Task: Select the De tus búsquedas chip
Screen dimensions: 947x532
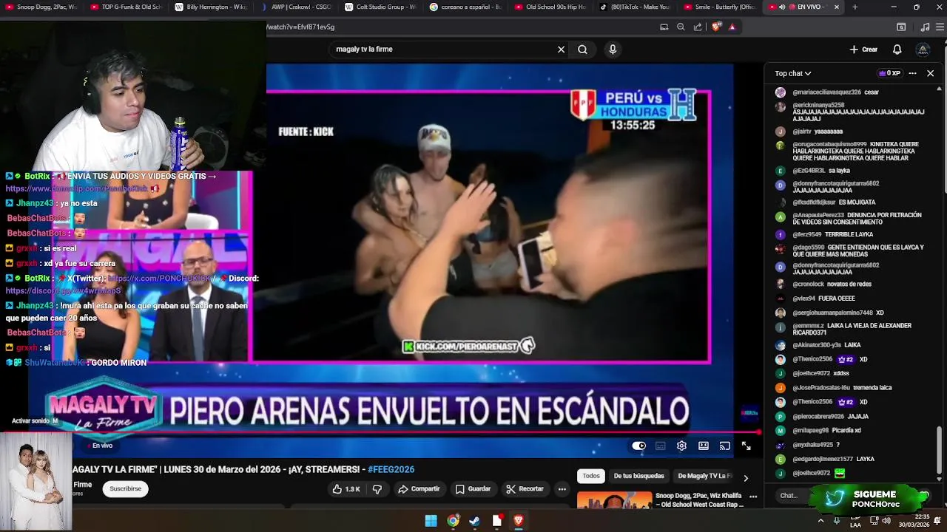Action: tap(639, 476)
